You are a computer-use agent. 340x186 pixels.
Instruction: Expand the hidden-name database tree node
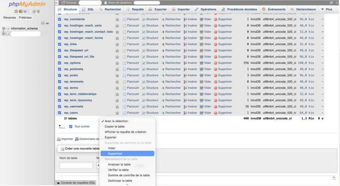(3, 34)
